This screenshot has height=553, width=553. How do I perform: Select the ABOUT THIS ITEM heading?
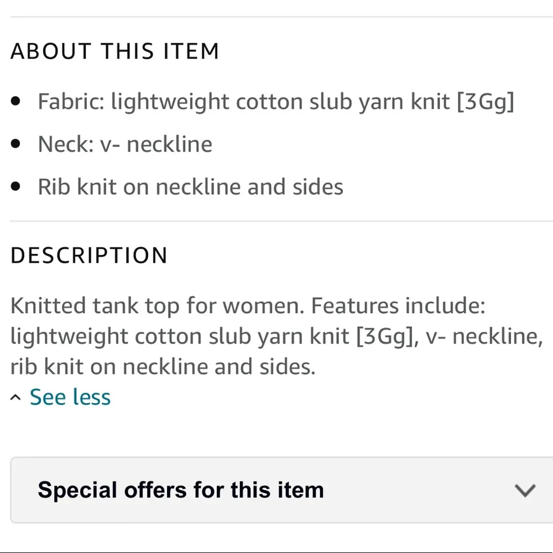click(x=115, y=51)
